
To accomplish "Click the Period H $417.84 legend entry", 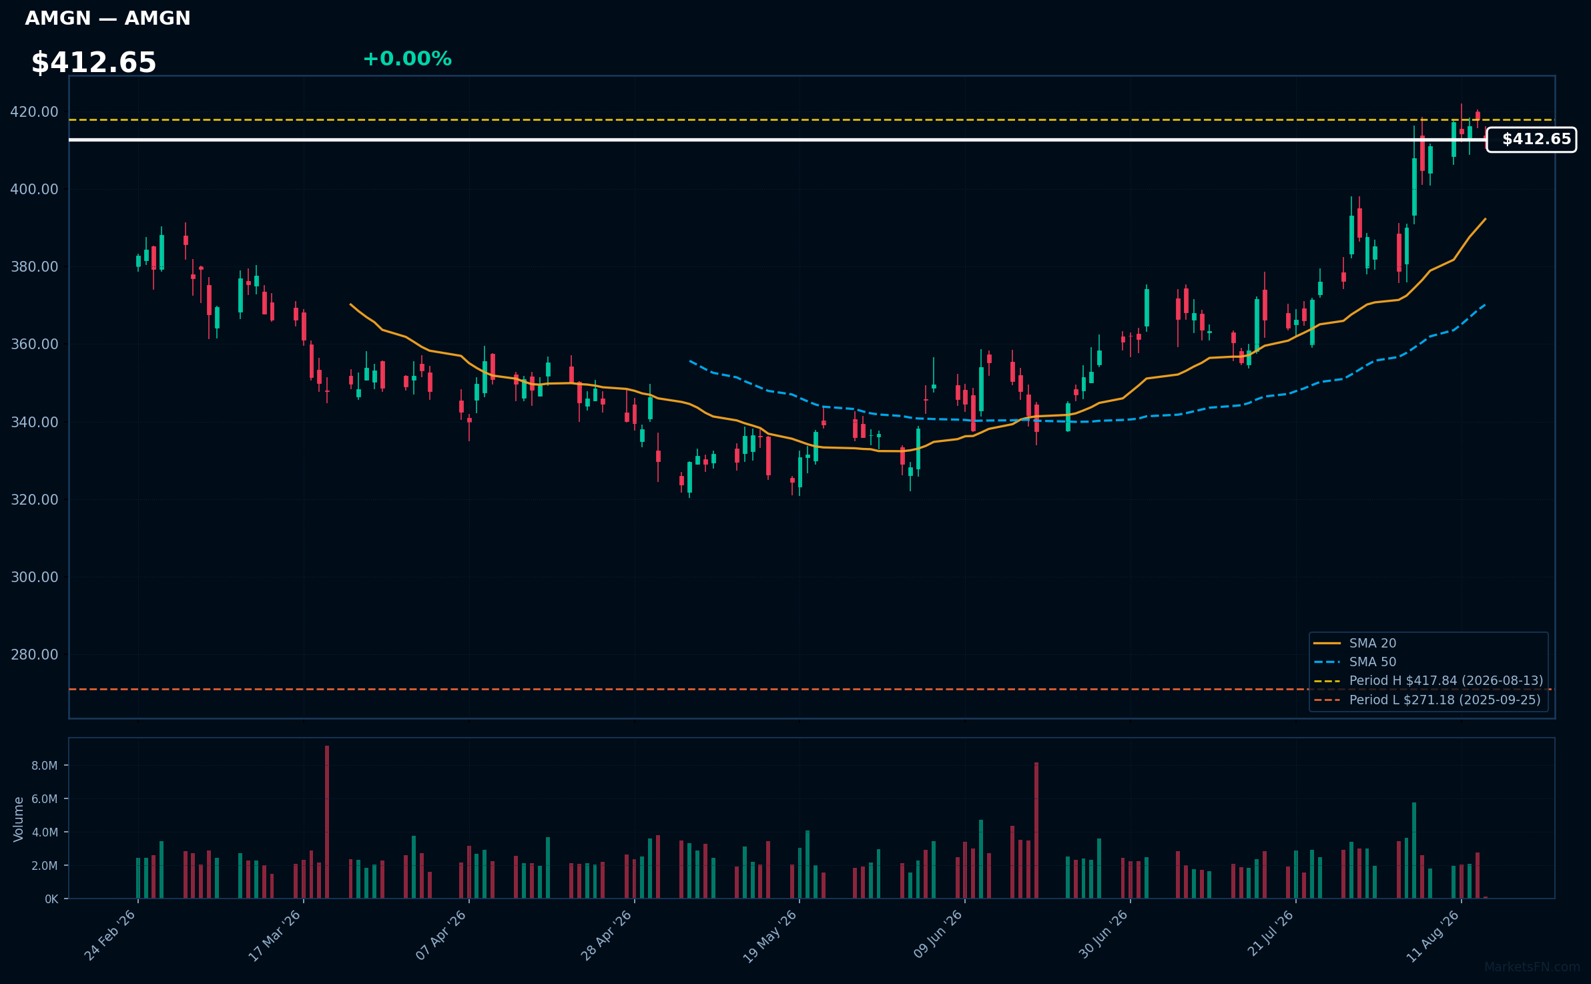I will tap(1428, 681).
